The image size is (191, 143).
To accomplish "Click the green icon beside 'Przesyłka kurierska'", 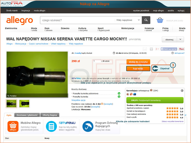I will click(x=119, y=97).
